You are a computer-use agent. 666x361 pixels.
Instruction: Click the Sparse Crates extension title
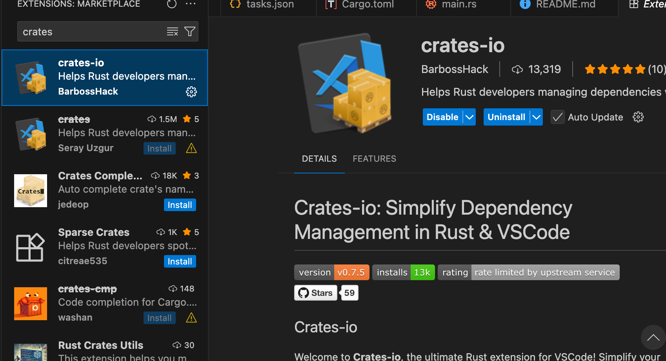point(94,232)
